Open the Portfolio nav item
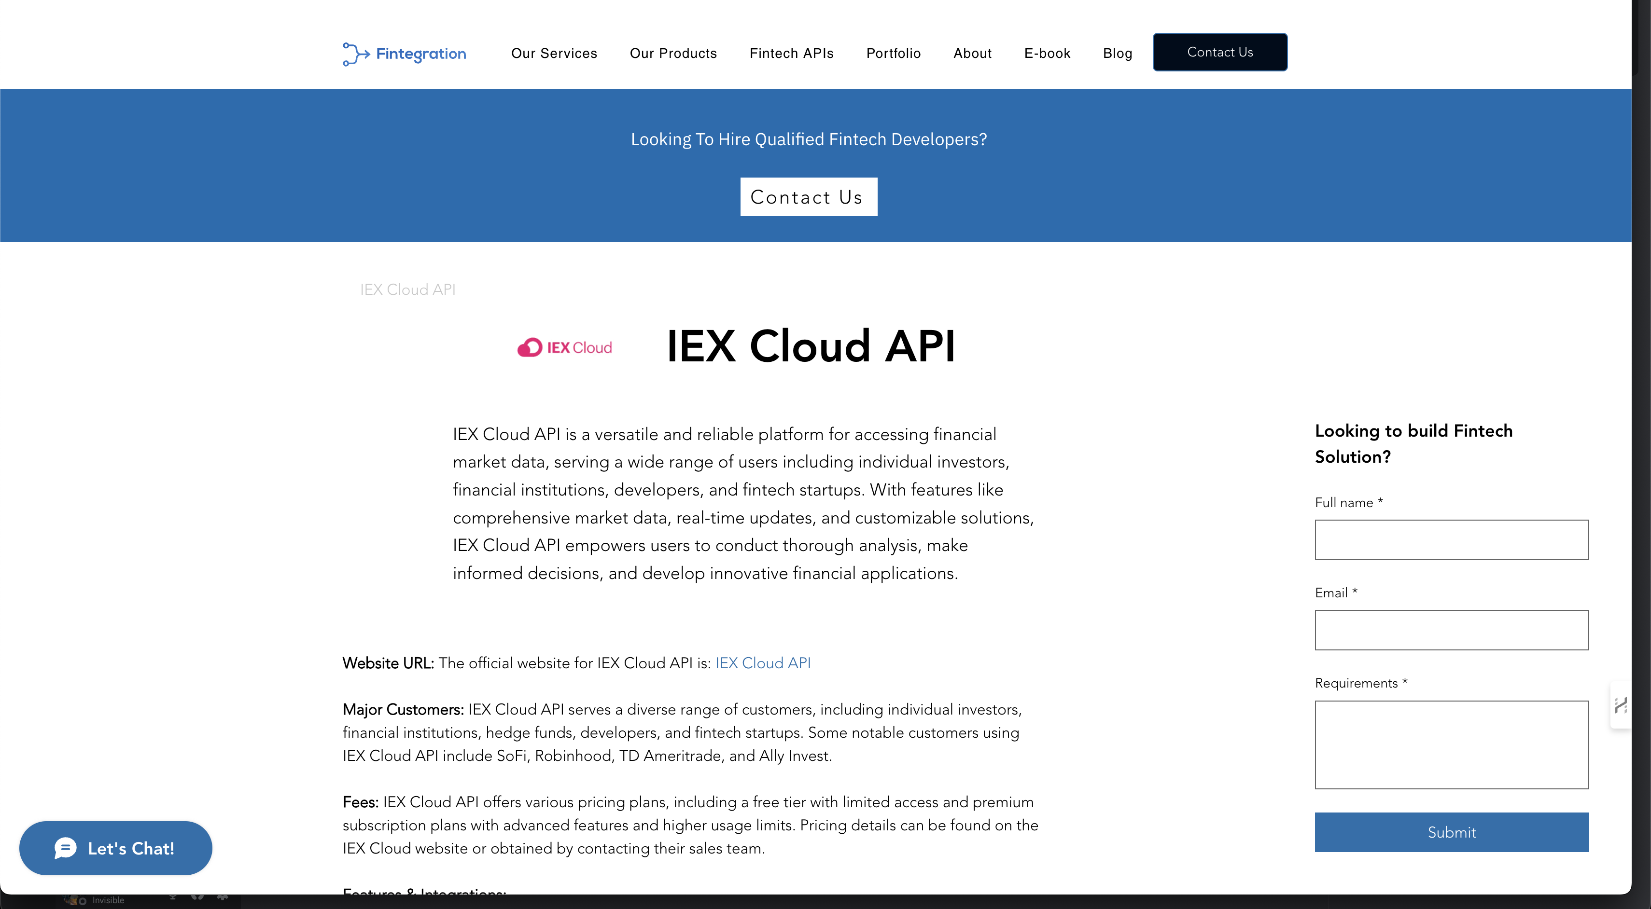The image size is (1651, 909). pos(894,53)
